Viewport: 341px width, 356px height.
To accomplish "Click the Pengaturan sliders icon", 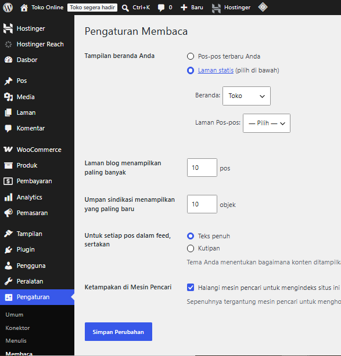I will tap(9, 297).
